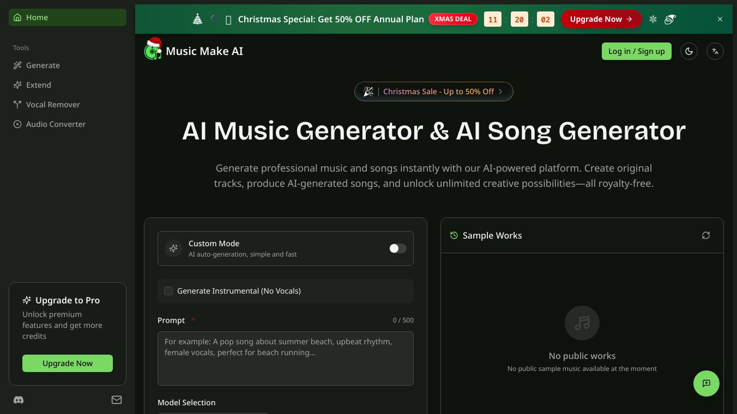Click the "0 / 500" character counter
Viewport: 737px width, 414px height.
coord(403,320)
